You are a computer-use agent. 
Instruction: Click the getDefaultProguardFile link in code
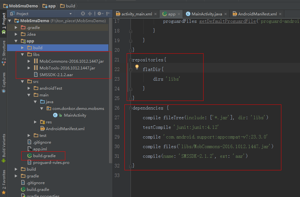(x=228, y=21)
